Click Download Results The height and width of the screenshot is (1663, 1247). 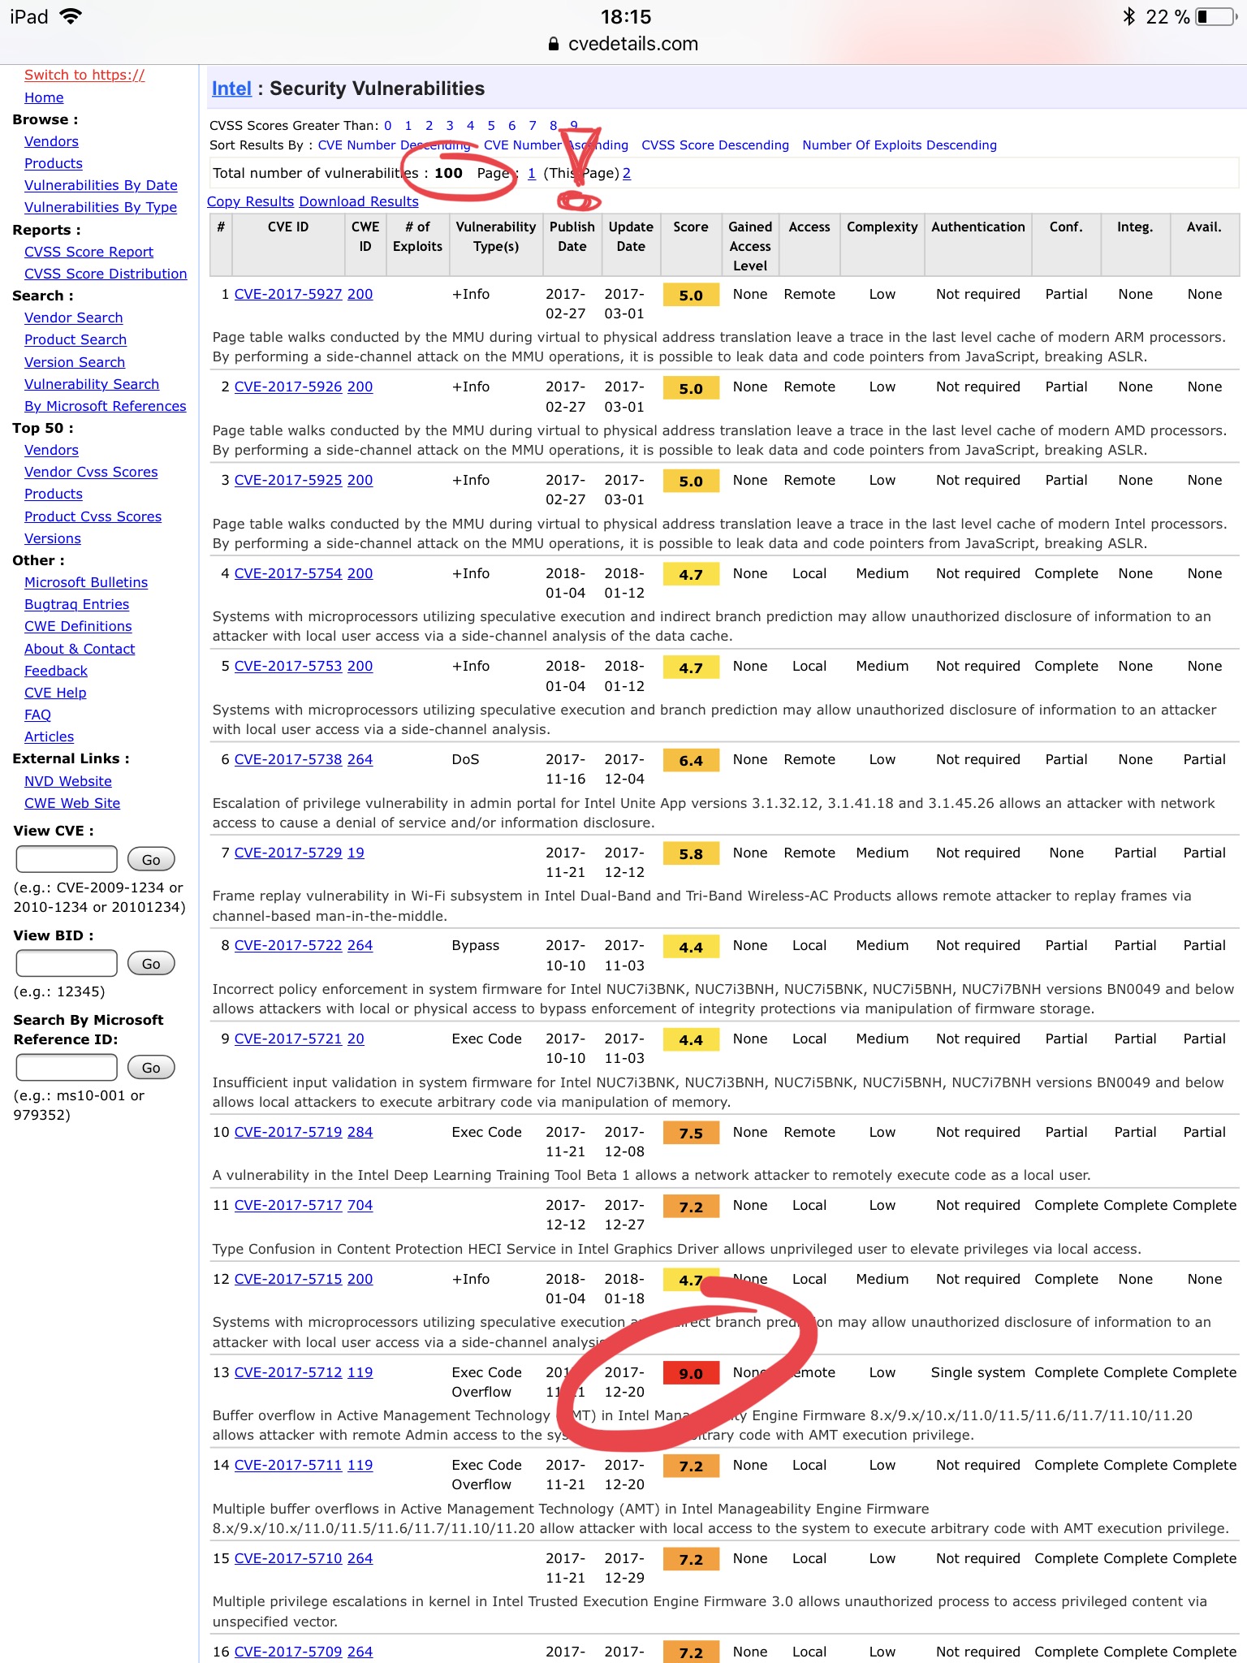359,201
